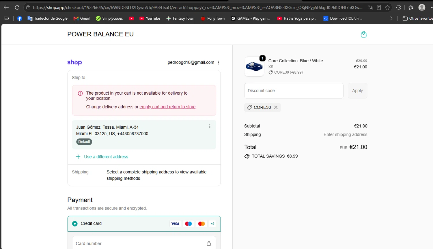The height and width of the screenshot is (249, 433).
Task: Select the Credit card radio button
Action: 75,224
